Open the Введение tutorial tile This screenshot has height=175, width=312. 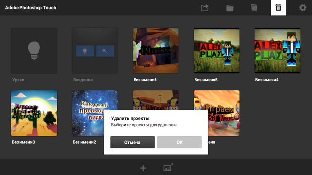pos(95,51)
